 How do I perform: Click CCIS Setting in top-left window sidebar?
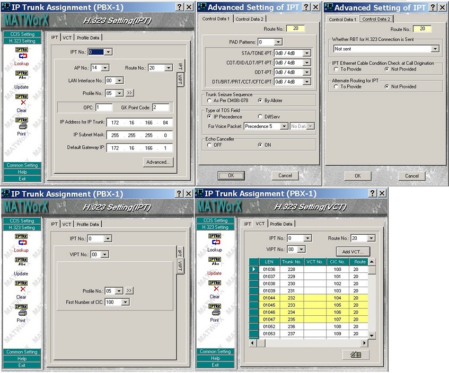point(22,34)
